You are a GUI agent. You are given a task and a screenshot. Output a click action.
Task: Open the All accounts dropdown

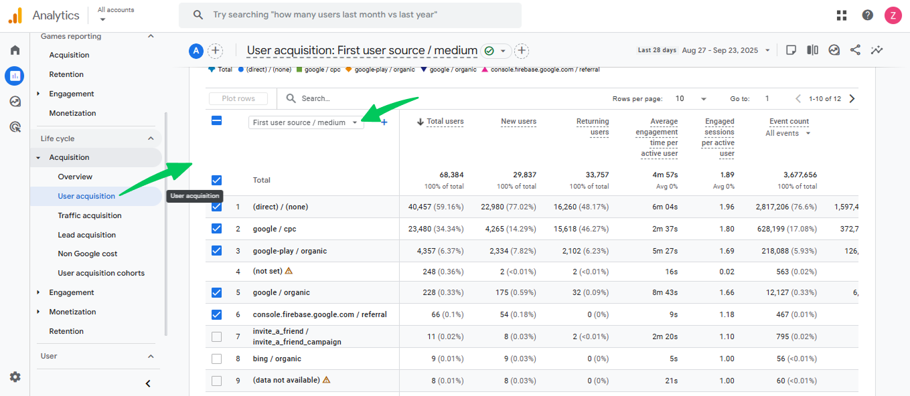point(115,14)
